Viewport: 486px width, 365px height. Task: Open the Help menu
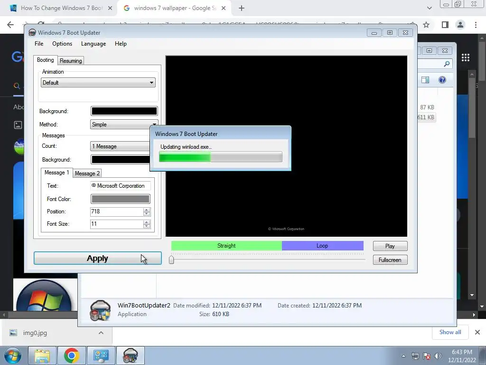click(121, 44)
